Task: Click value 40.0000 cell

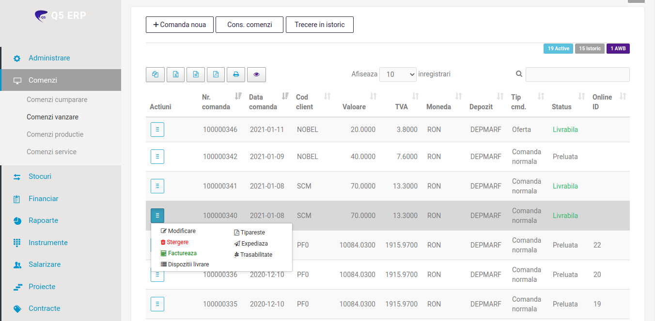Action: coord(363,157)
